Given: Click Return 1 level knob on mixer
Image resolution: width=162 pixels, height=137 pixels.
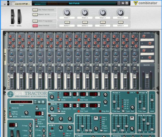Looking at the screenshot, I should click(144, 36).
